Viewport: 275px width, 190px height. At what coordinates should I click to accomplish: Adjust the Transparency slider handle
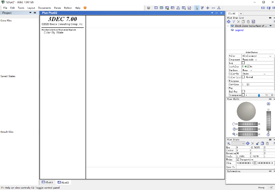pyautogui.click(x=259, y=95)
